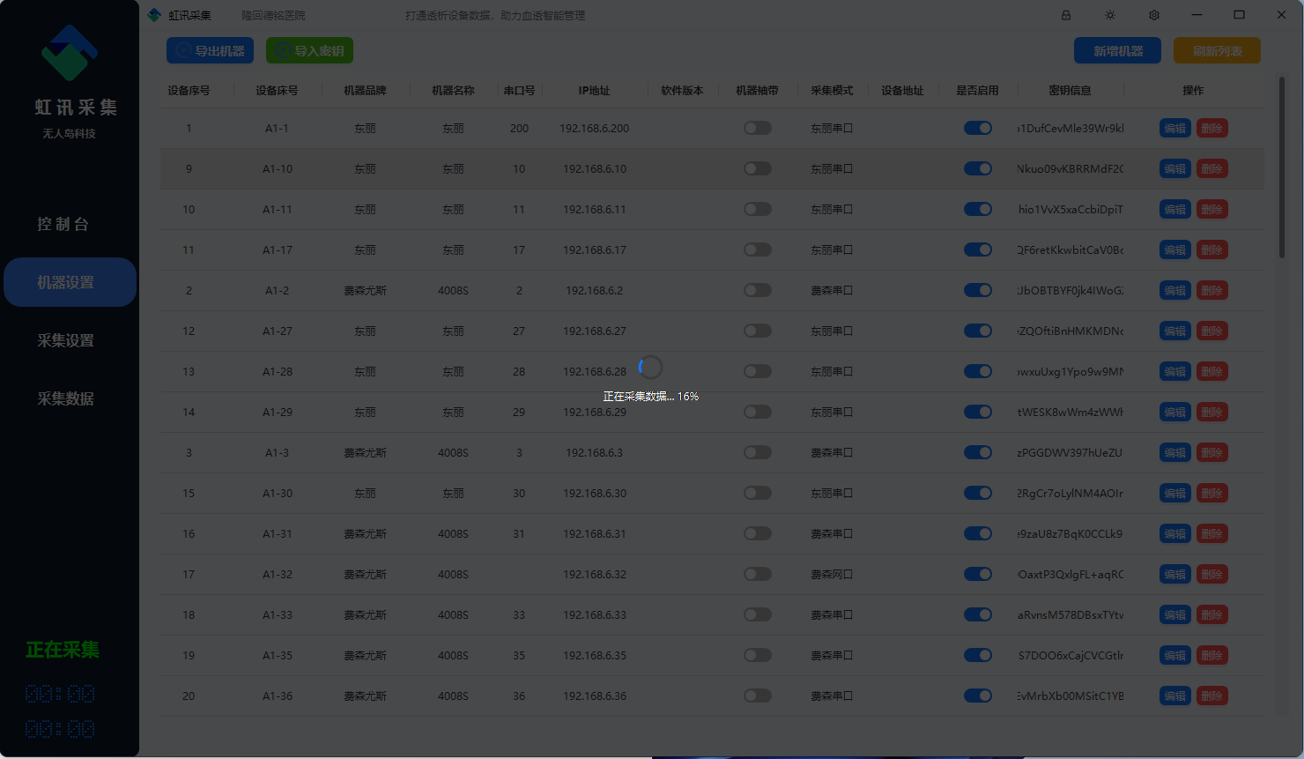
Task: Delete the row for bed A1-33
Action: (x=1212, y=614)
